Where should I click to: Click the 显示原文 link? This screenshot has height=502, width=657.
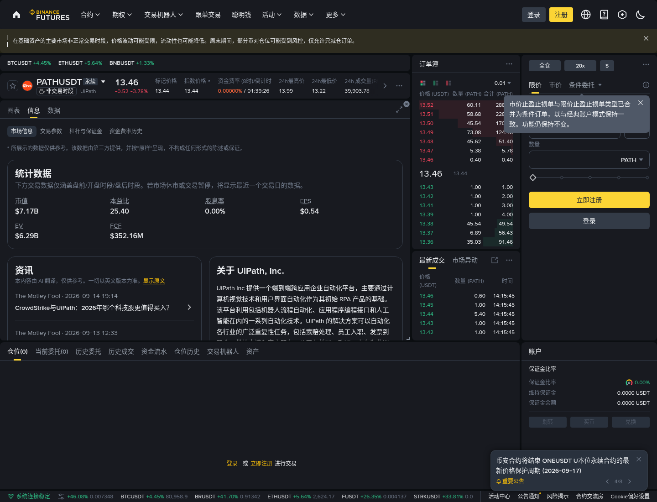click(154, 281)
